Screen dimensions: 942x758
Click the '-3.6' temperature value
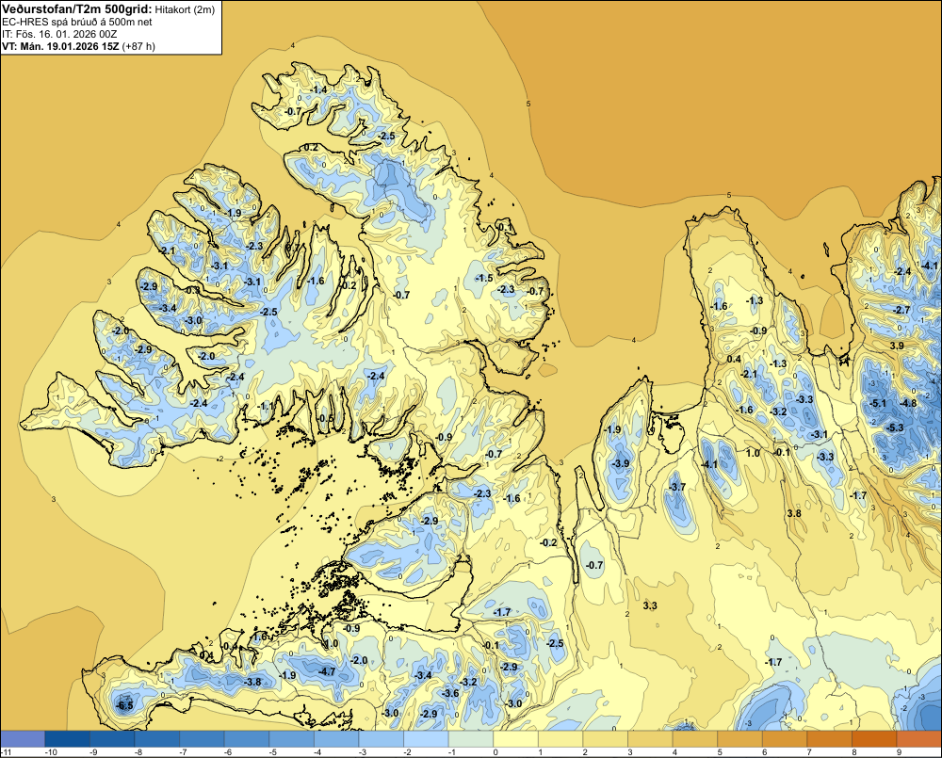click(x=450, y=693)
